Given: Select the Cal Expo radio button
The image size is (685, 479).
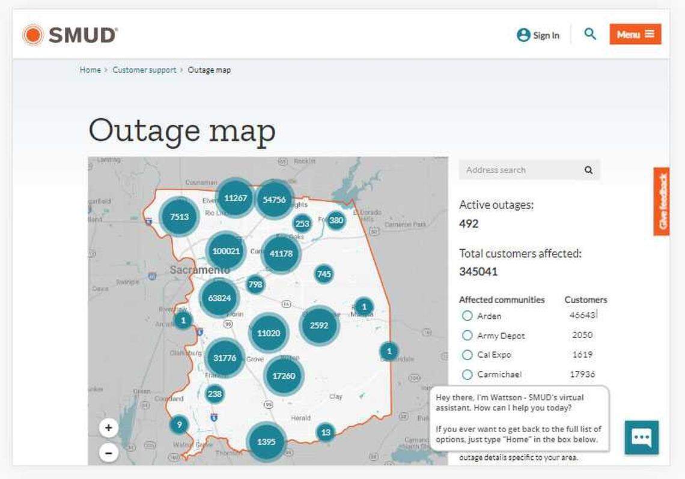Looking at the screenshot, I should click(x=467, y=355).
